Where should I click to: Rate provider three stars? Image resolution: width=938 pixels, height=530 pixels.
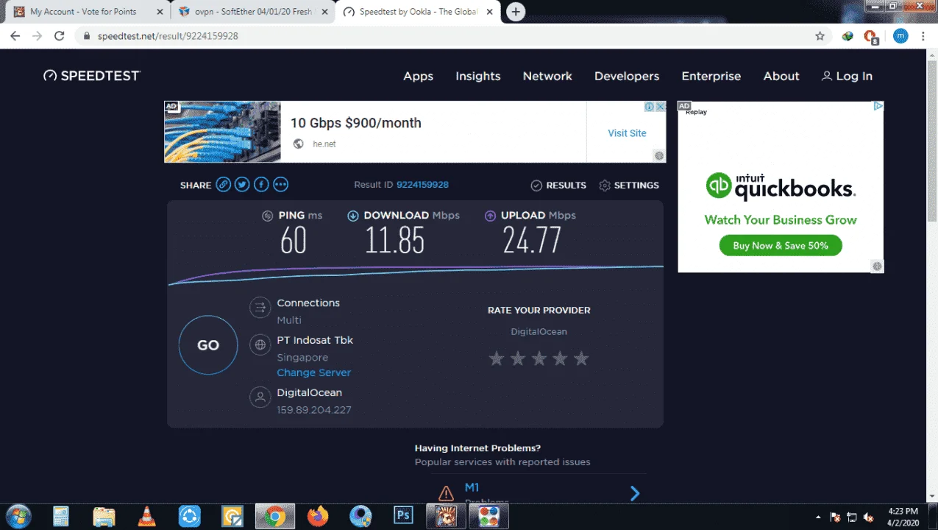pos(539,358)
